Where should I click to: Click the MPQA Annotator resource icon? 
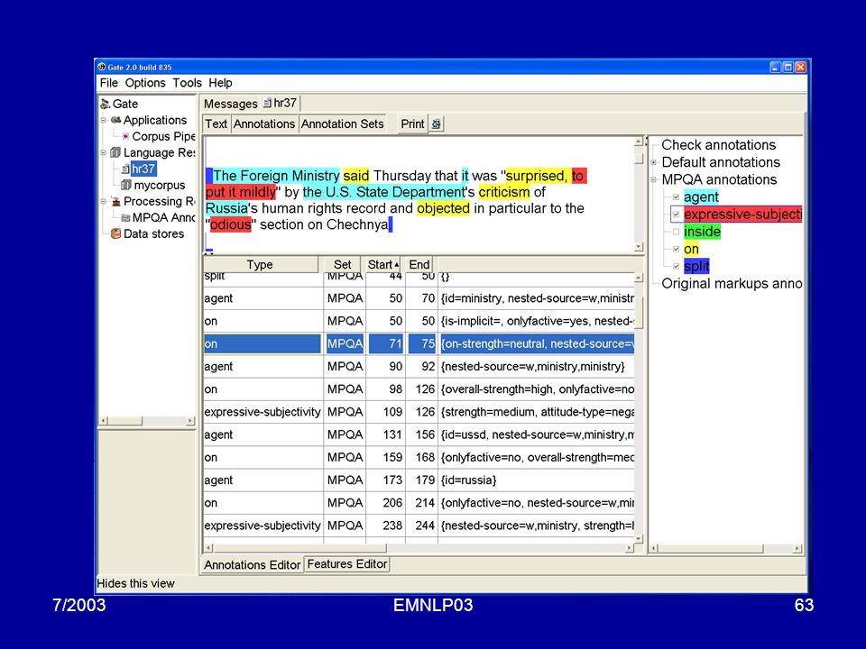pos(126,217)
